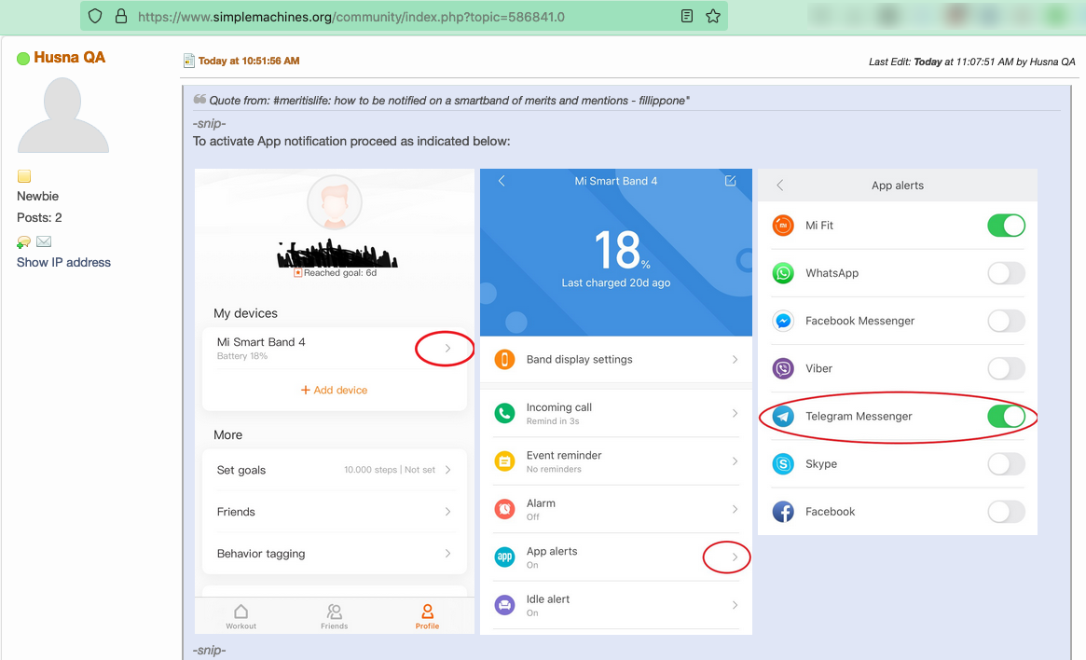Viewport: 1086px width, 660px height.
Task: Switch to the Profile tab
Action: click(427, 616)
